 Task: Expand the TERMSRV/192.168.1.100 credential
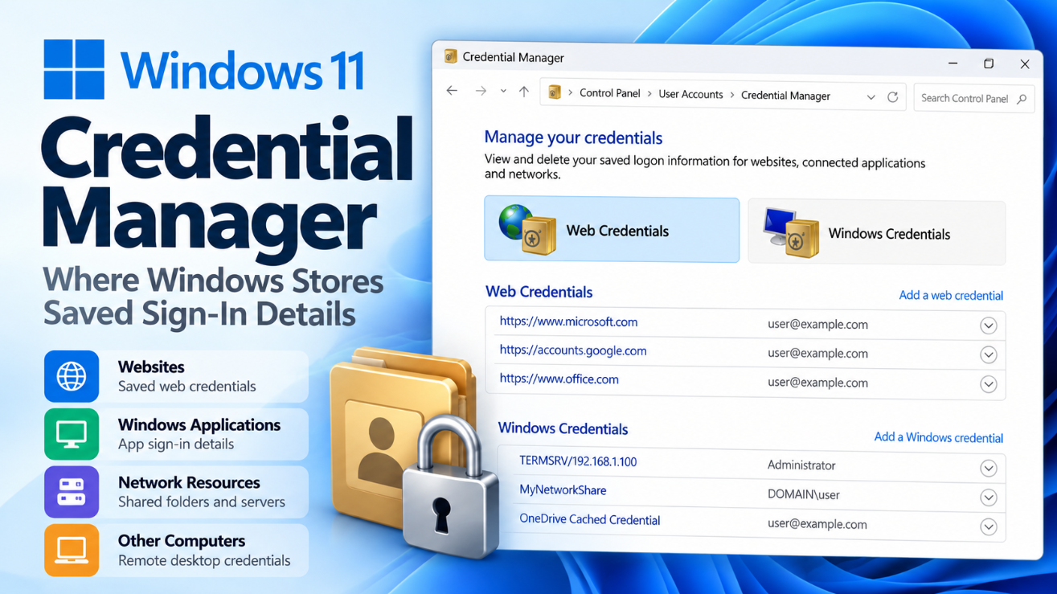989,468
